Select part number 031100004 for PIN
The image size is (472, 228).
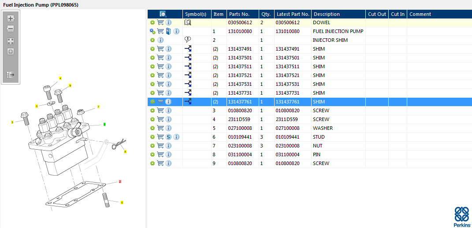coord(240,154)
